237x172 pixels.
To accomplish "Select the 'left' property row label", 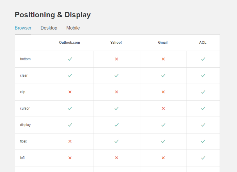I will (22, 158).
